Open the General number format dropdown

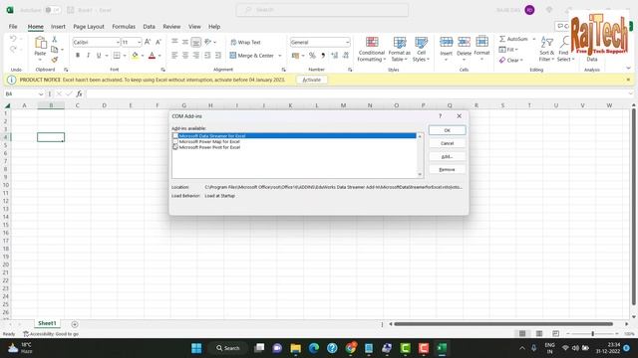(x=348, y=42)
